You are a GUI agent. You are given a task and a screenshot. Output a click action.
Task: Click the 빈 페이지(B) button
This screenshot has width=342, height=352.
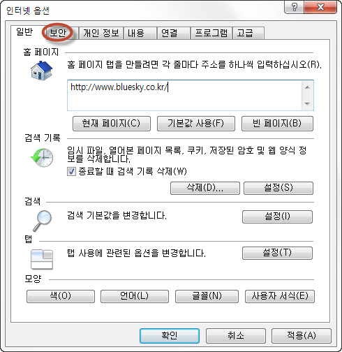pyautogui.click(x=277, y=124)
